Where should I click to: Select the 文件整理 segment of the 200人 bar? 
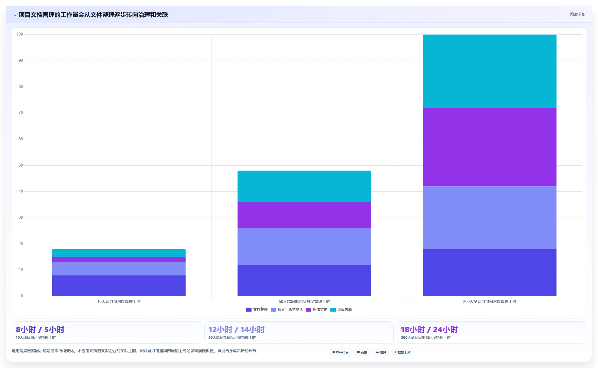pos(490,272)
